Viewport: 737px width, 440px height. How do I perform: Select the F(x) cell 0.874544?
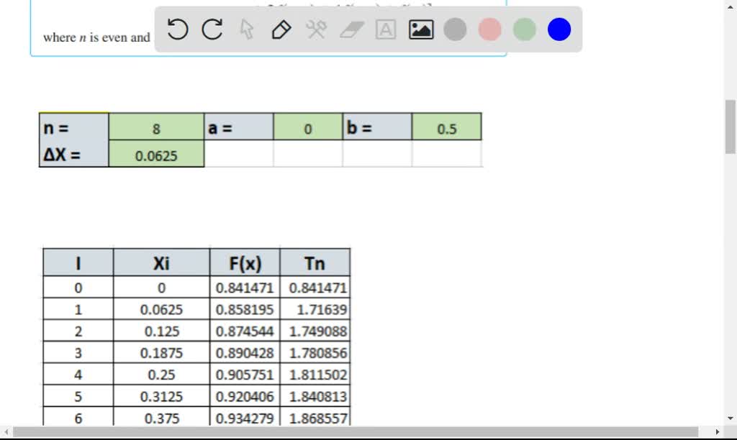pos(245,331)
